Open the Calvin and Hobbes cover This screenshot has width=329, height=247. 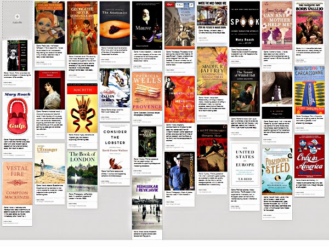pos(115,88)
